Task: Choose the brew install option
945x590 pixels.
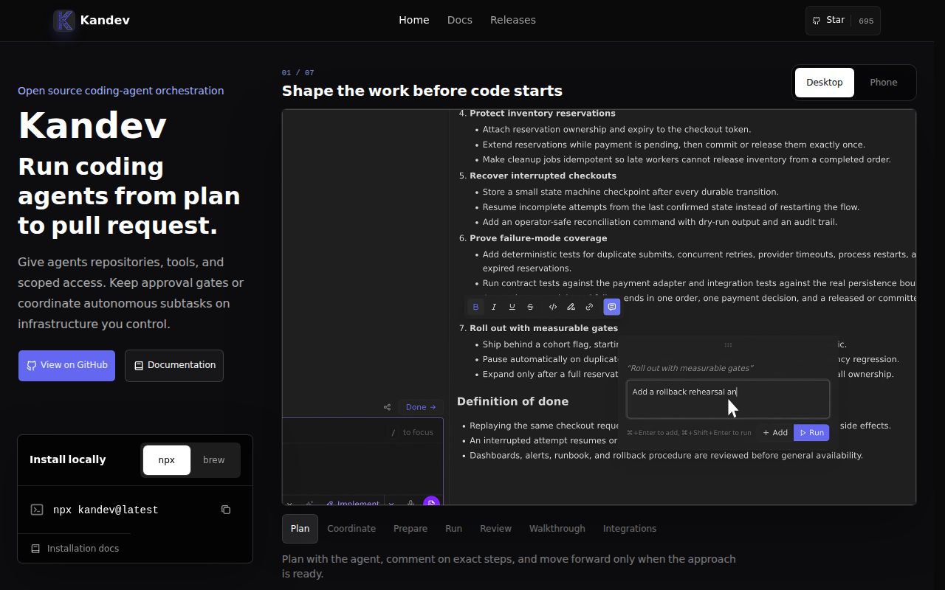Action: pyautogui.click(x=214, y=460)
